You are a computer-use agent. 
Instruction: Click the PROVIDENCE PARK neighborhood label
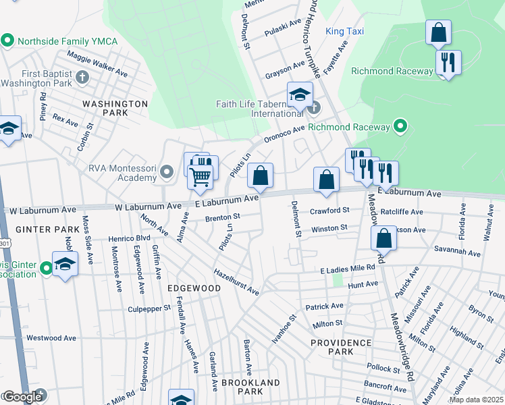(341, 347)
